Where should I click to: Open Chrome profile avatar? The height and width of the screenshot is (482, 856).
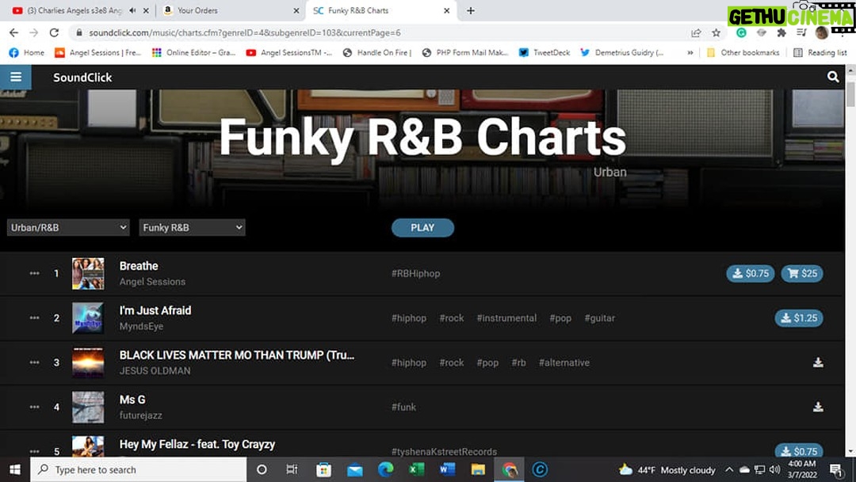coord(822,32)
